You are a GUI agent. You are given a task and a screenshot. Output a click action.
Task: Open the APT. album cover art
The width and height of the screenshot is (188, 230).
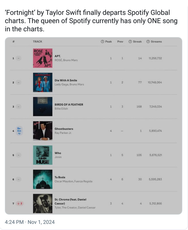tap(43, 58)
